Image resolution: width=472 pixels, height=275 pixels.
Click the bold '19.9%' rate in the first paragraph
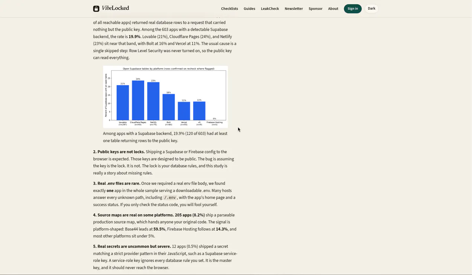coord(135,37)
